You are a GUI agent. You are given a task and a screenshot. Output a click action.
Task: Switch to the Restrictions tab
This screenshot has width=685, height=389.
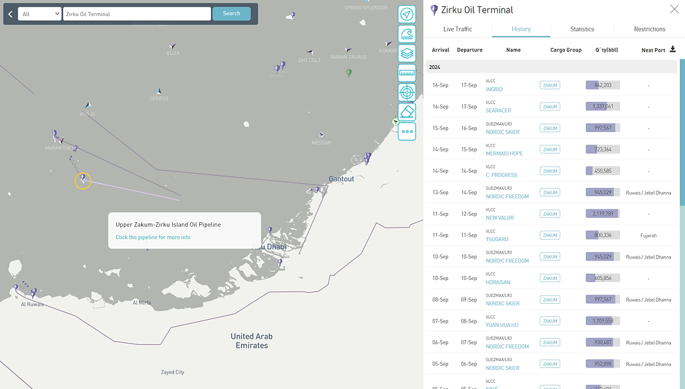point(649,29)
